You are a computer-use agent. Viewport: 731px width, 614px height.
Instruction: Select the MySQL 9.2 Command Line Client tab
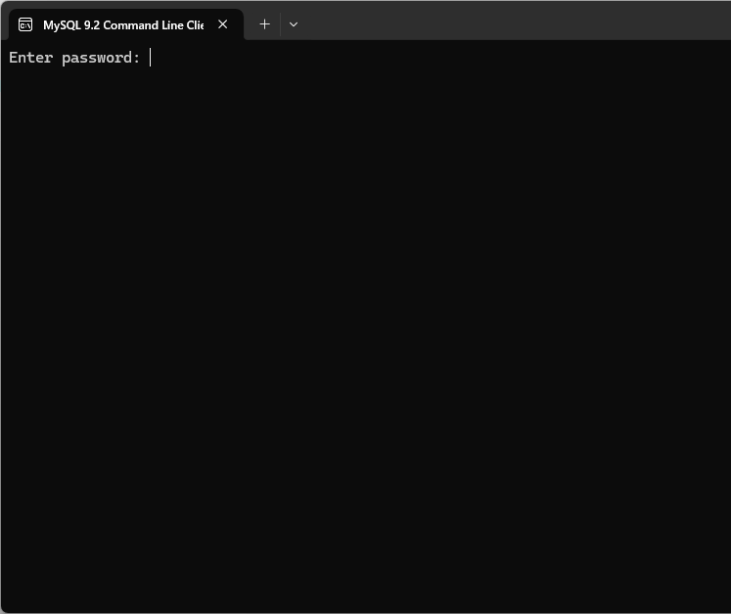pyautogui.click(x=122, y=24)
